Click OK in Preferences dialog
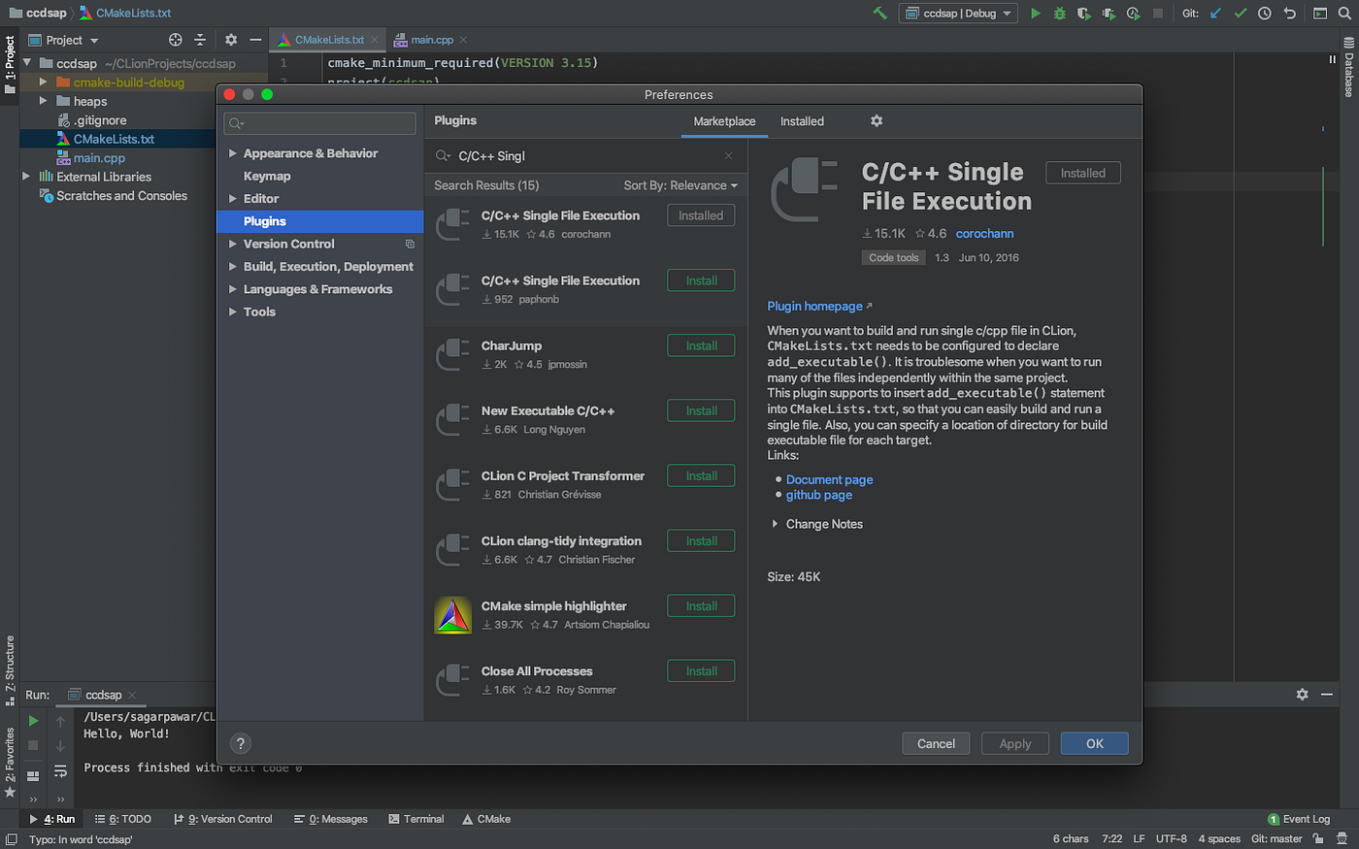The image size is (1359, 849). (x=1095, y=743)
